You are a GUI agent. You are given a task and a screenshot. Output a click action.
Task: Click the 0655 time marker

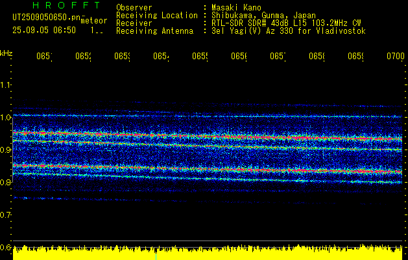(200, 57)
